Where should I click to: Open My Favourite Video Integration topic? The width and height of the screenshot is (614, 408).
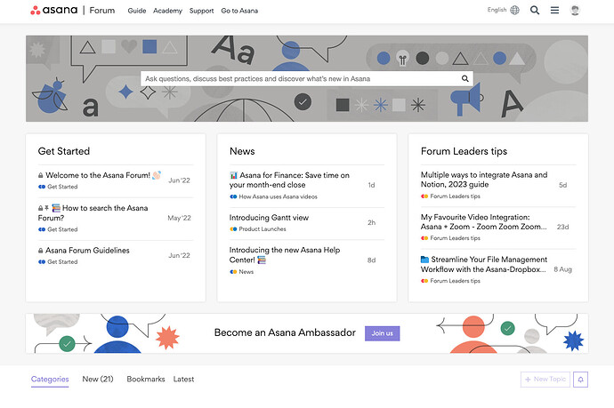[483, 222]
